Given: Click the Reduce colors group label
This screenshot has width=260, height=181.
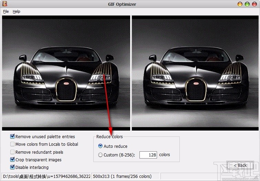Looking at the screenshot, I should [x=110, y=137].
